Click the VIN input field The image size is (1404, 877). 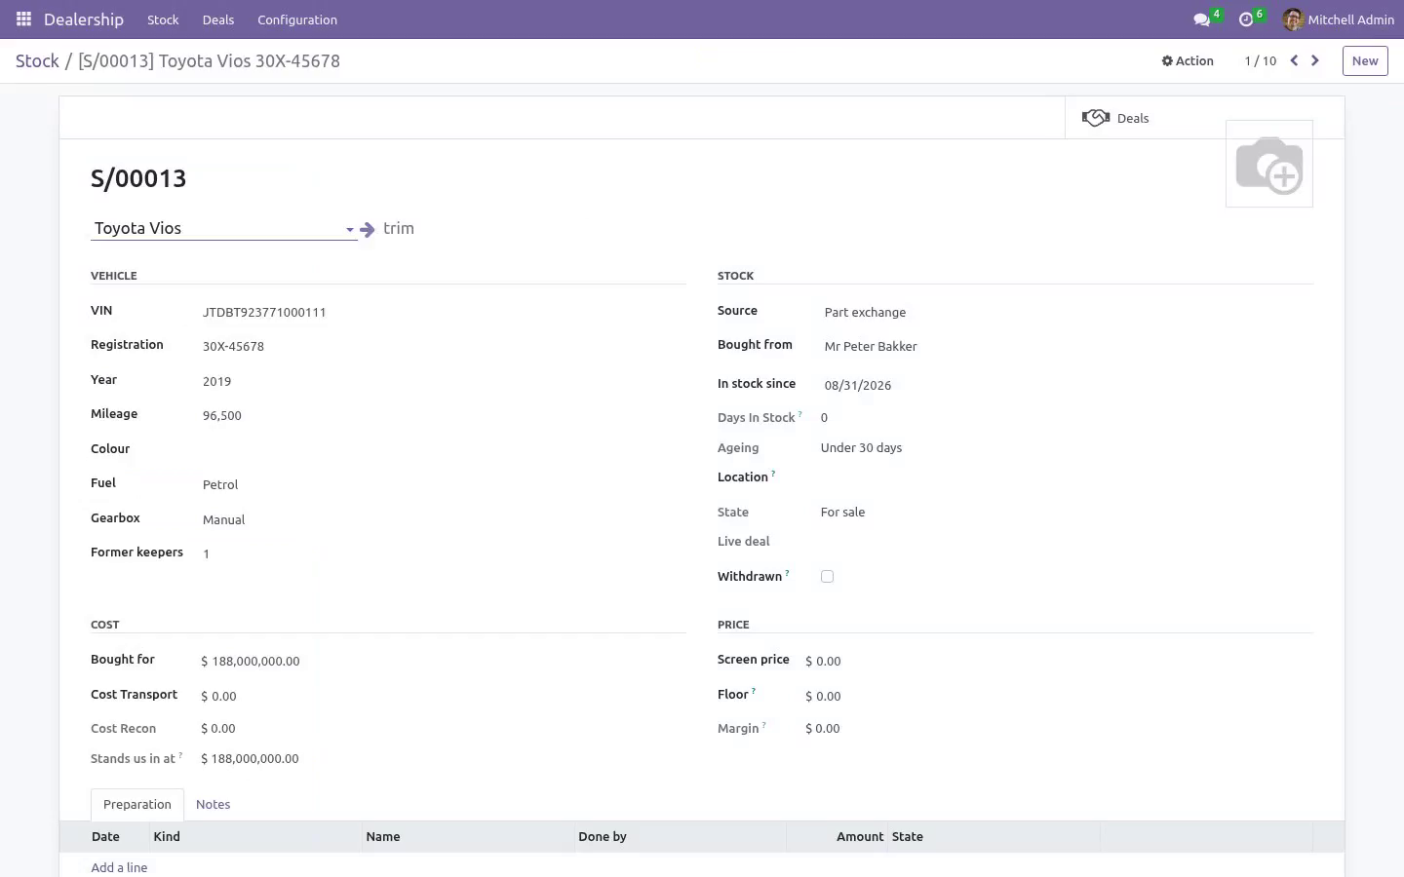pos(442,313)
